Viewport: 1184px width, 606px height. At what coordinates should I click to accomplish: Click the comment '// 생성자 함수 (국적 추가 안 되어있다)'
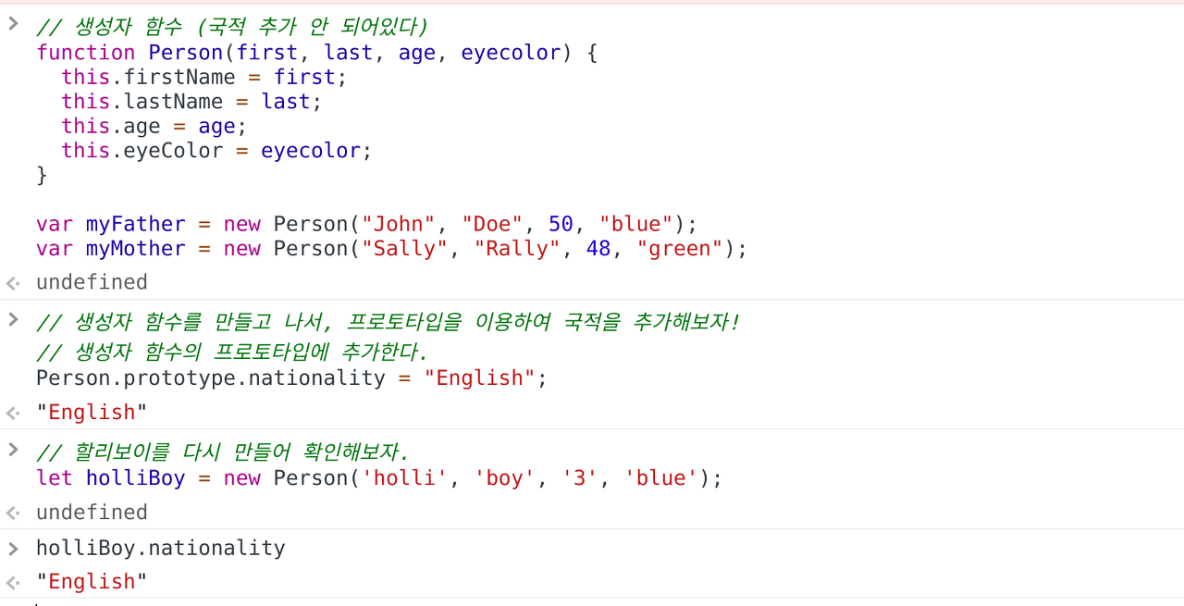pyautogui.click(x=231, y=27)
